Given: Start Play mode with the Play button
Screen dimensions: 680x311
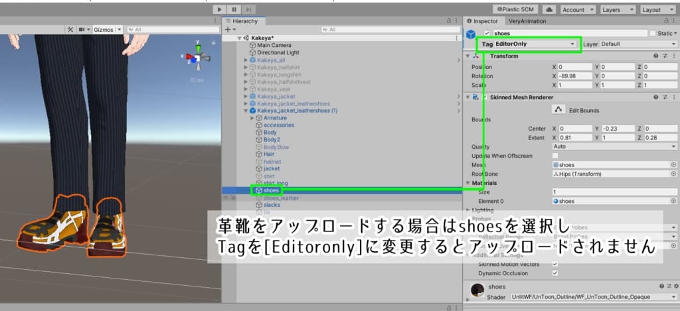Looking at the screenshot, I should click(220, 9).
